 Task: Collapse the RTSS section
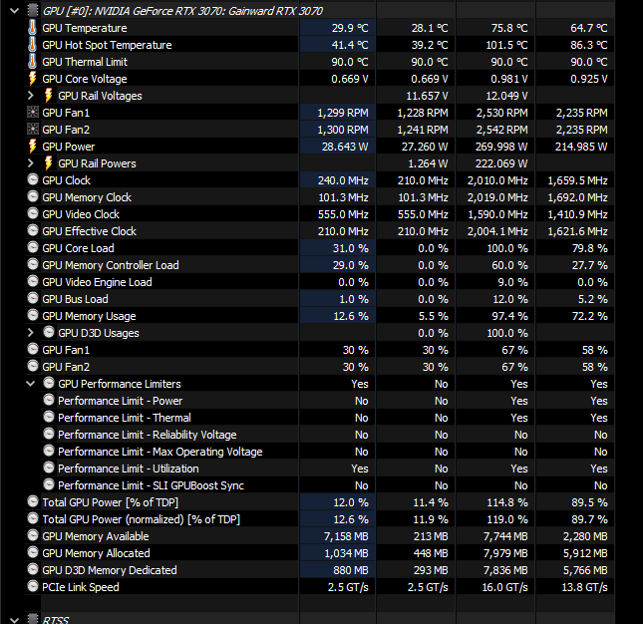tap(14, 619)
